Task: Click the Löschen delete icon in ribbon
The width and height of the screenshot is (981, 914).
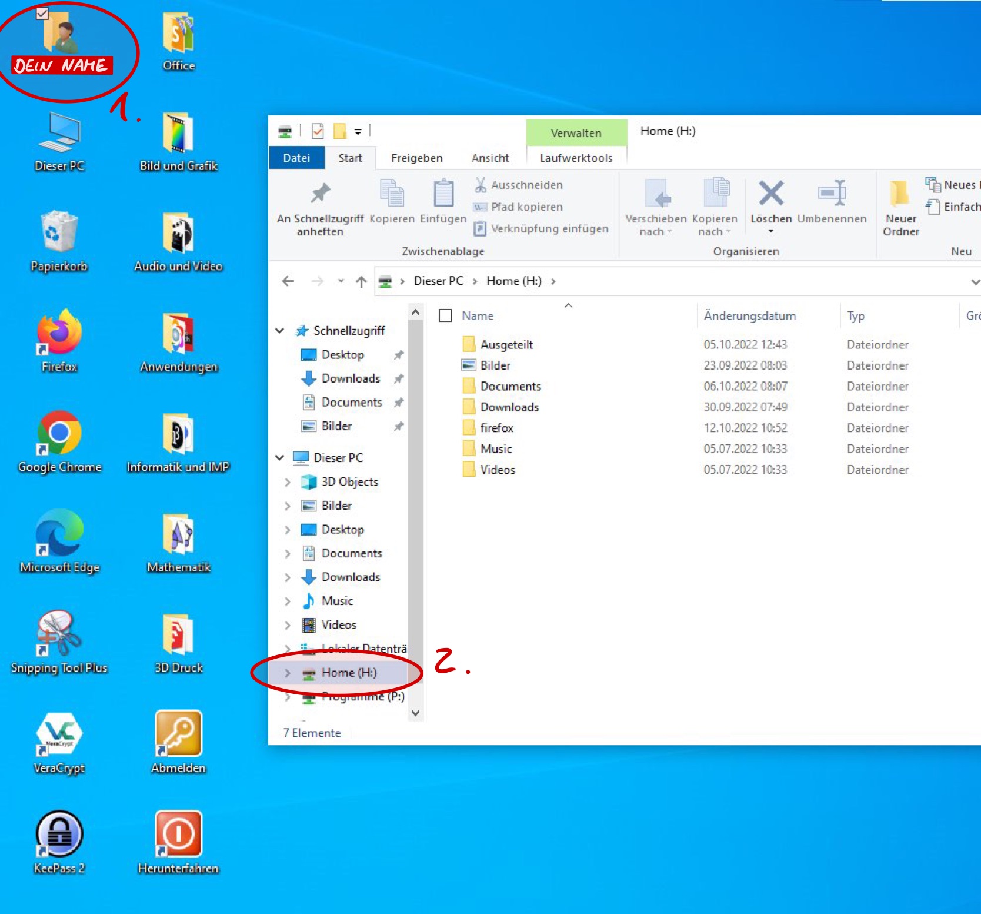Action: (x=770, y=194)
